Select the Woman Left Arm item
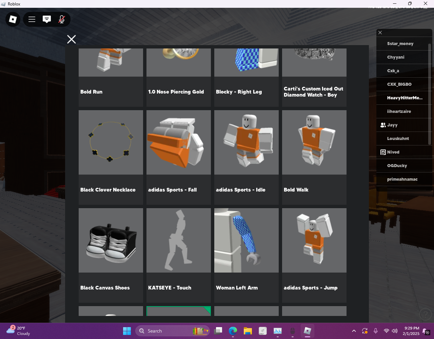Viewport: 434px width, 339px height. 246,255
